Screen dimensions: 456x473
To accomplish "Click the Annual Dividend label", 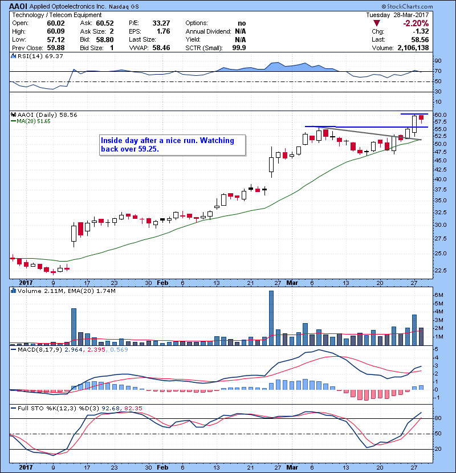I will click(x=208, y=31).
